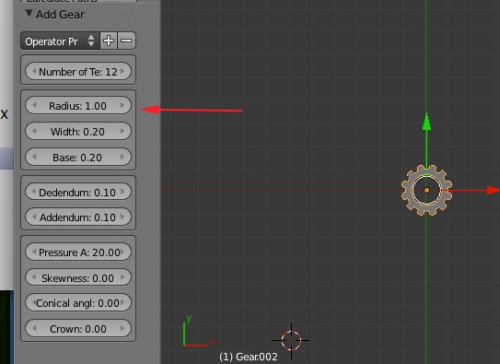Decrease Base value with left arrow

[34, 157]
